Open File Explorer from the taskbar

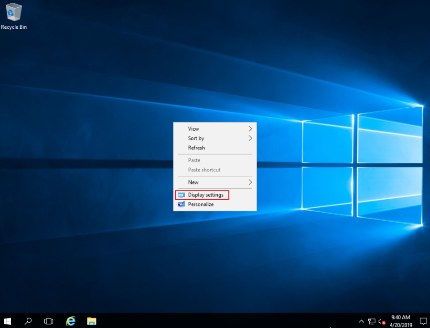point(92,321)
